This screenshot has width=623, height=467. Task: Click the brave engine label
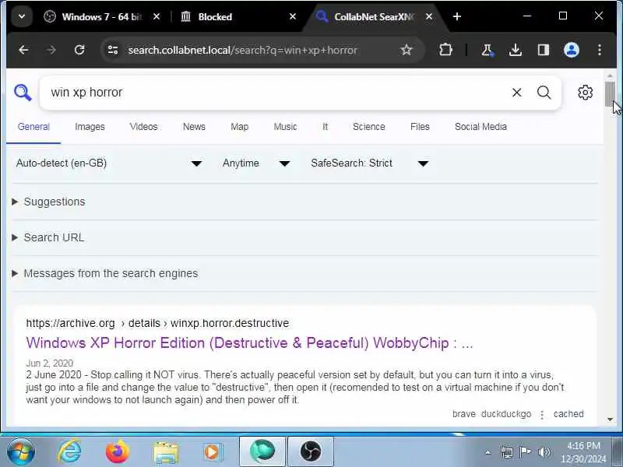pyautogui.click(x=463, y=414)
